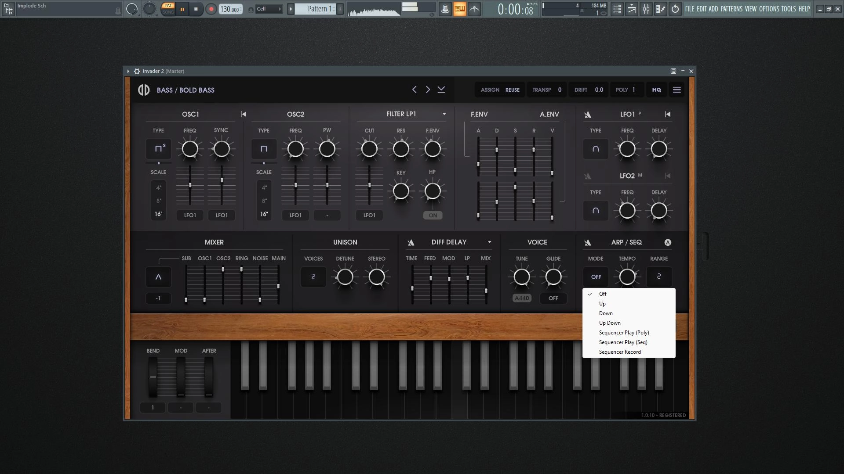844x474 pixels.
Task: Choose the LFO2 waveform type
Action: (596, 211)
